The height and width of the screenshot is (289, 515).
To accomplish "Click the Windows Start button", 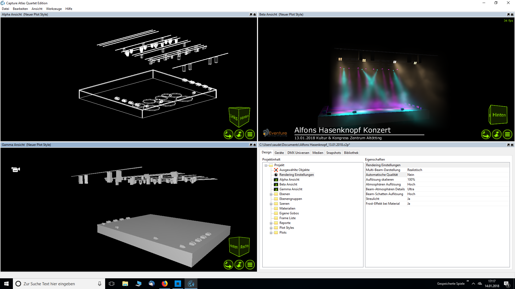I will tap(6, 284).
